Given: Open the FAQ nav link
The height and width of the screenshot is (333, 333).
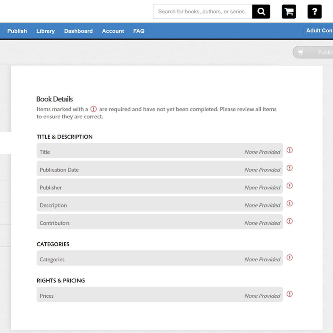Looking at the screenshot, I should coord(139,31).
